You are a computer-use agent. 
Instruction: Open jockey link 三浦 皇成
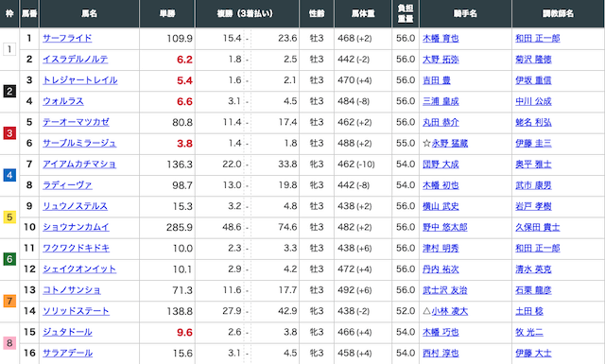coord(441,101)
